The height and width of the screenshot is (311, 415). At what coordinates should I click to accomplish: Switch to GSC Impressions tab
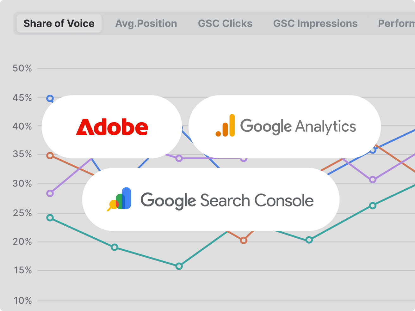(315, 23)
